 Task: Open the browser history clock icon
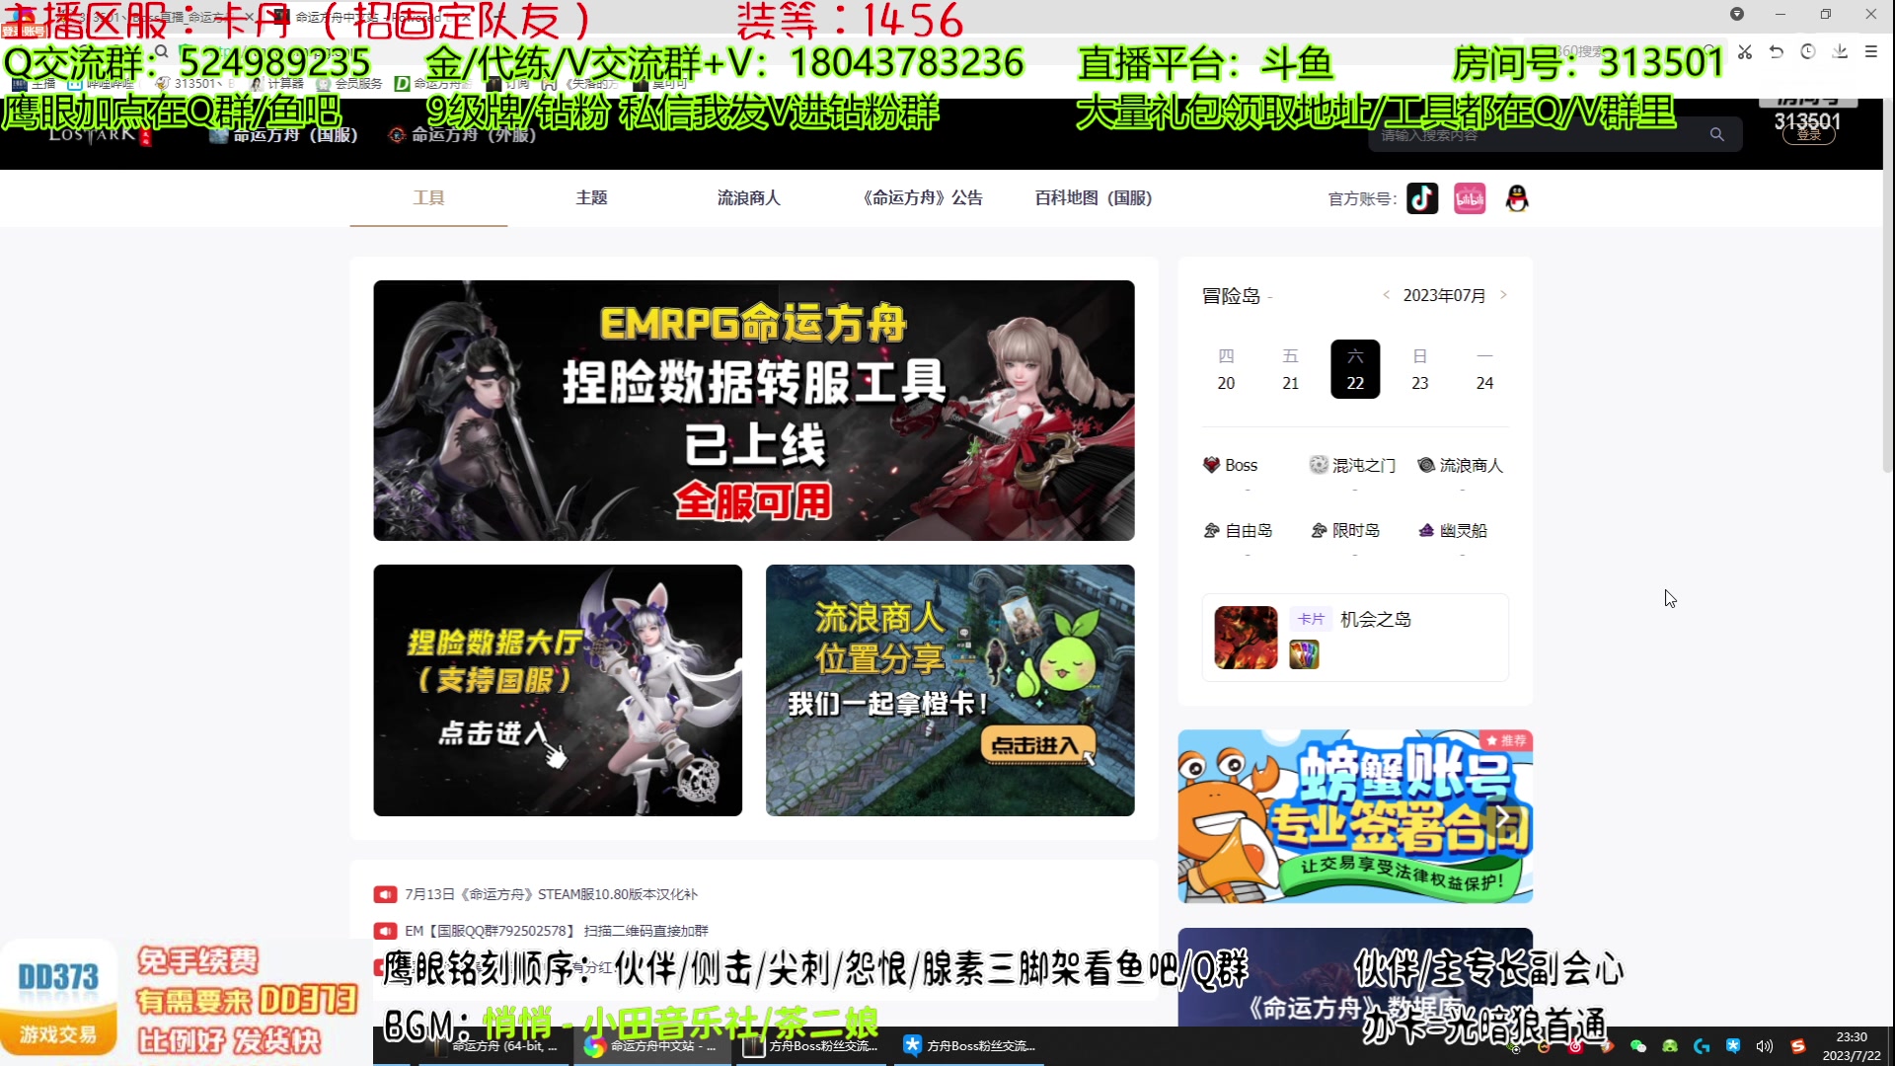click(1808, 52)
